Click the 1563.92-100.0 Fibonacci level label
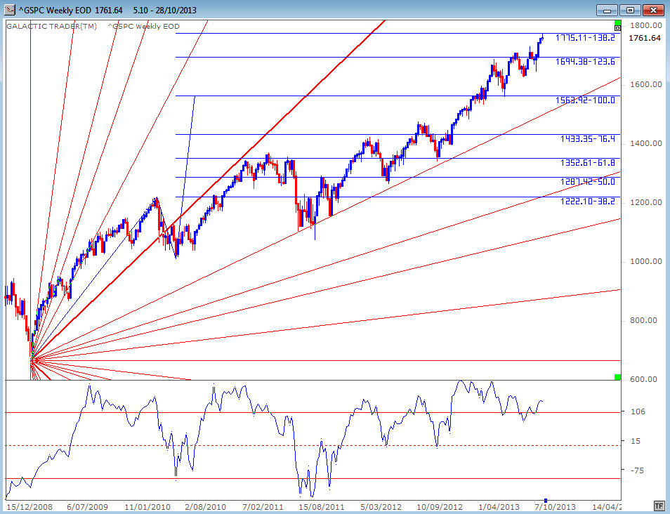This screenshot has height=514, width=670. pos(585,100)
